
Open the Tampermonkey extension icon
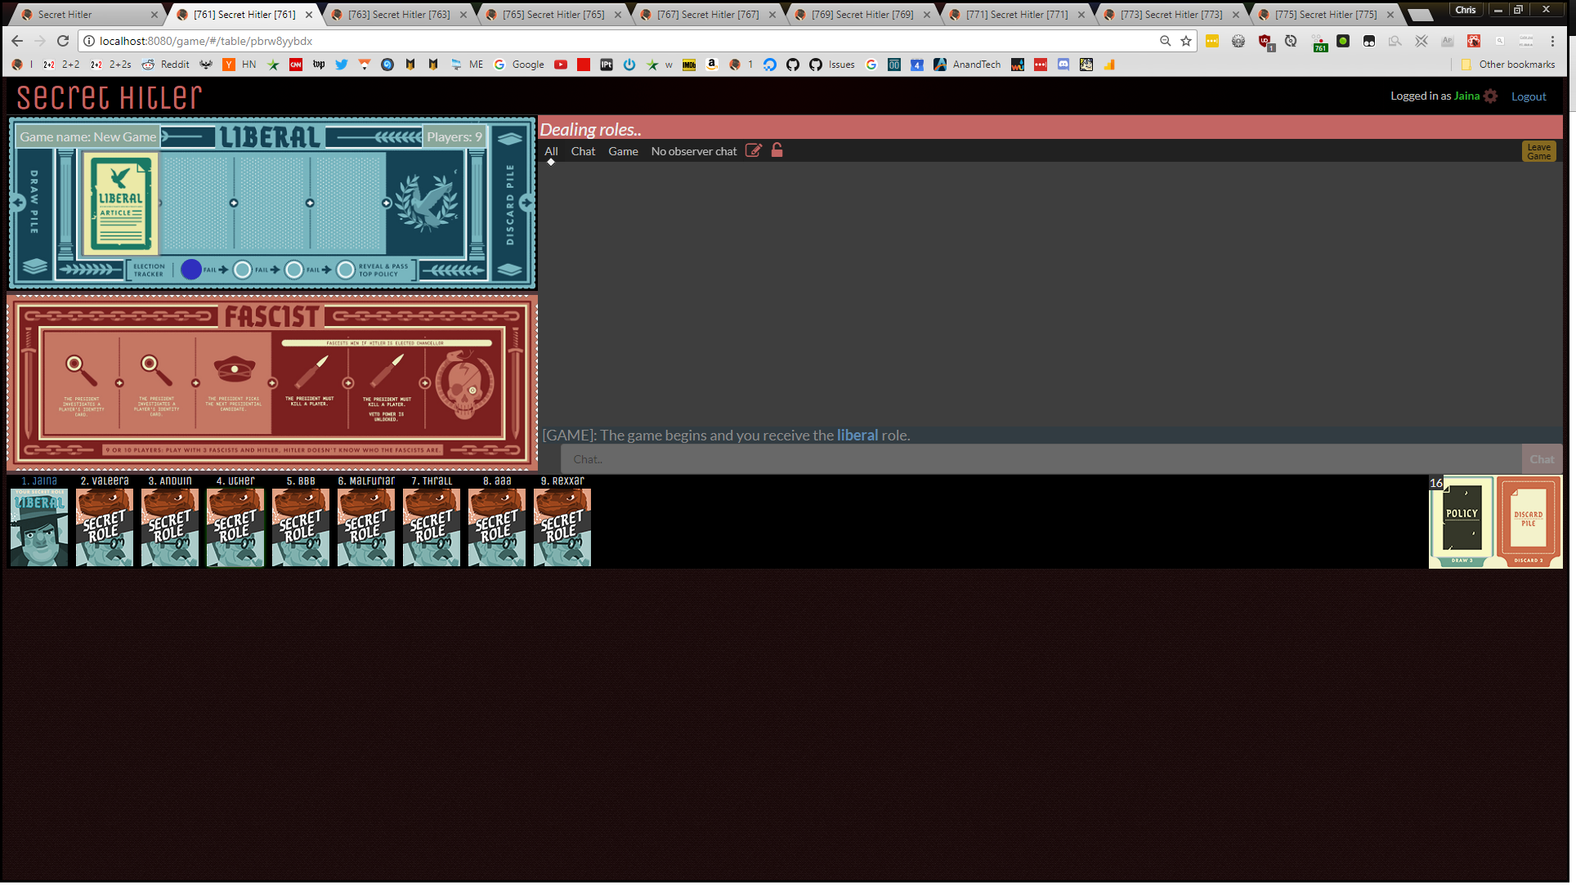[1369, 41]
